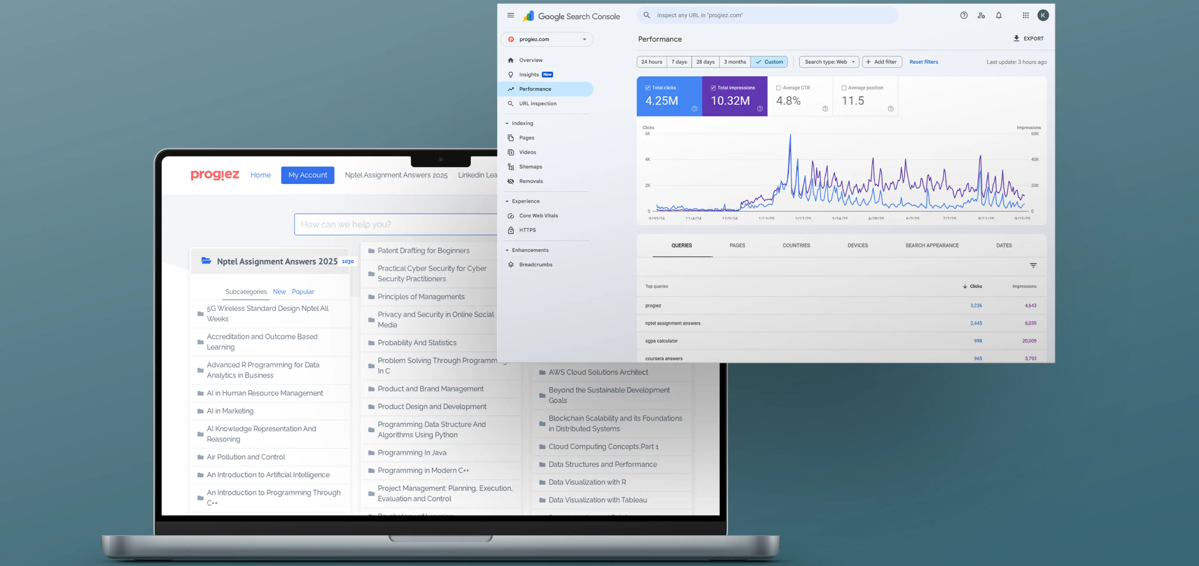Open the manage users icon in header

point(981,15)
